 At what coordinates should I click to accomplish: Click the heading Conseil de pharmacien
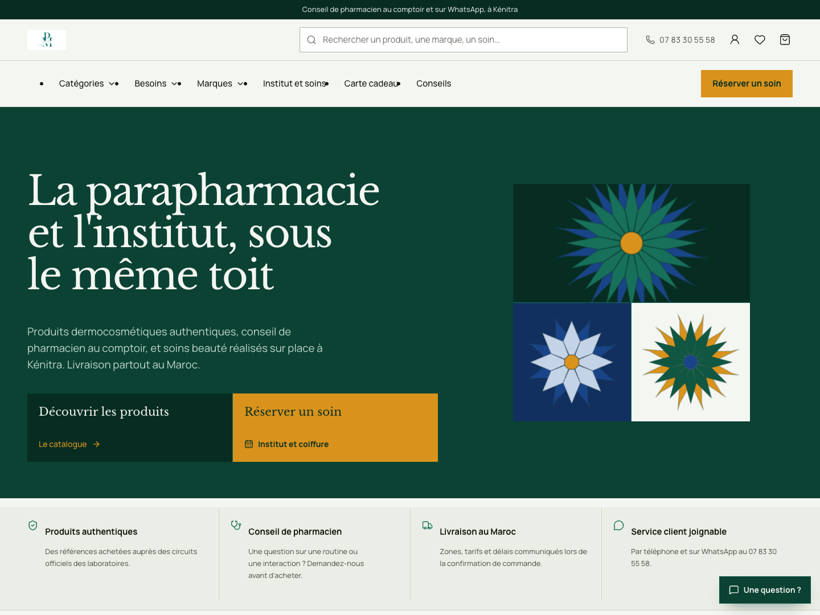click(x=295, y=532)
